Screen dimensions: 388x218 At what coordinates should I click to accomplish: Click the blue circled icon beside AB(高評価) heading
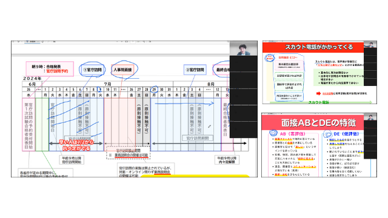pyautogui.click(x=273, y=133)
